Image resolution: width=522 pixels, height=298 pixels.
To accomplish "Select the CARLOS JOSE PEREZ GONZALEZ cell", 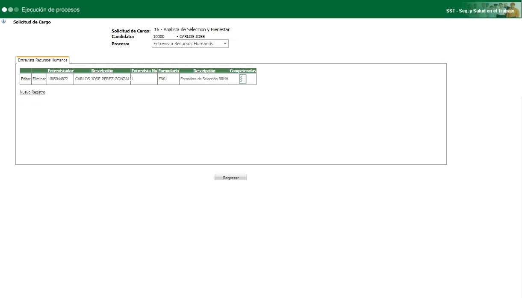I will pos(102,79).
